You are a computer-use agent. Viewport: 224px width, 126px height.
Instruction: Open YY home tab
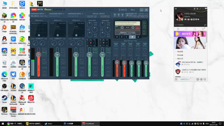(178, 29)
